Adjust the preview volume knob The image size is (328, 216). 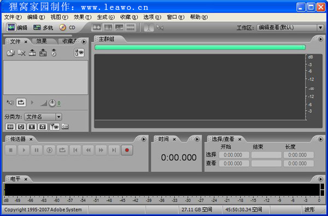pos(52,103)
